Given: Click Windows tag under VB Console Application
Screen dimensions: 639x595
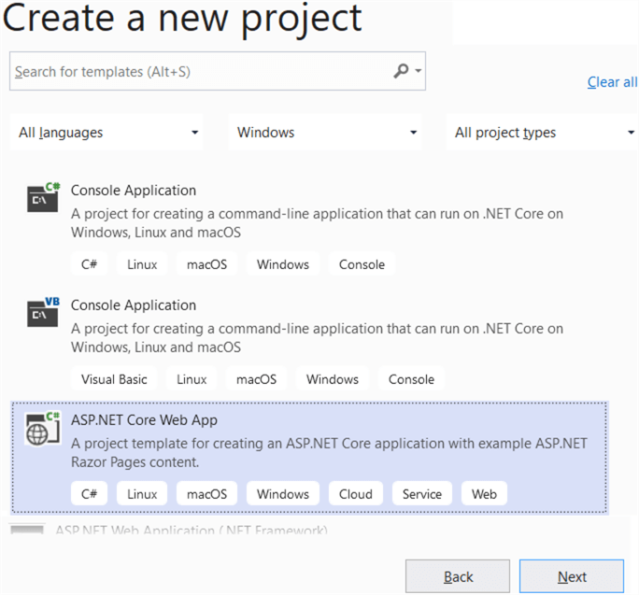Looking at the screenshot, I should click(x=333, y=379).
